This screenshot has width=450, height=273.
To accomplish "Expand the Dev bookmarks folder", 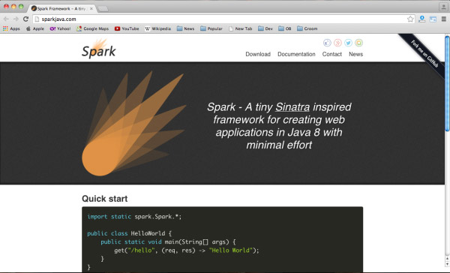I will point(265,28).
